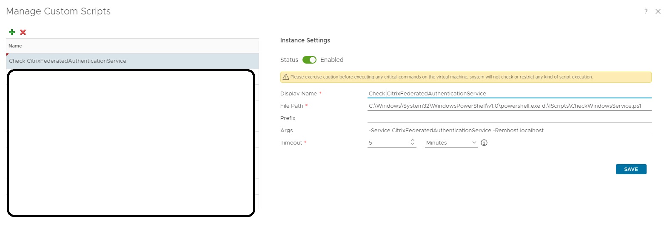
Task: Click the File Path input field
Action: click(509, 106)
